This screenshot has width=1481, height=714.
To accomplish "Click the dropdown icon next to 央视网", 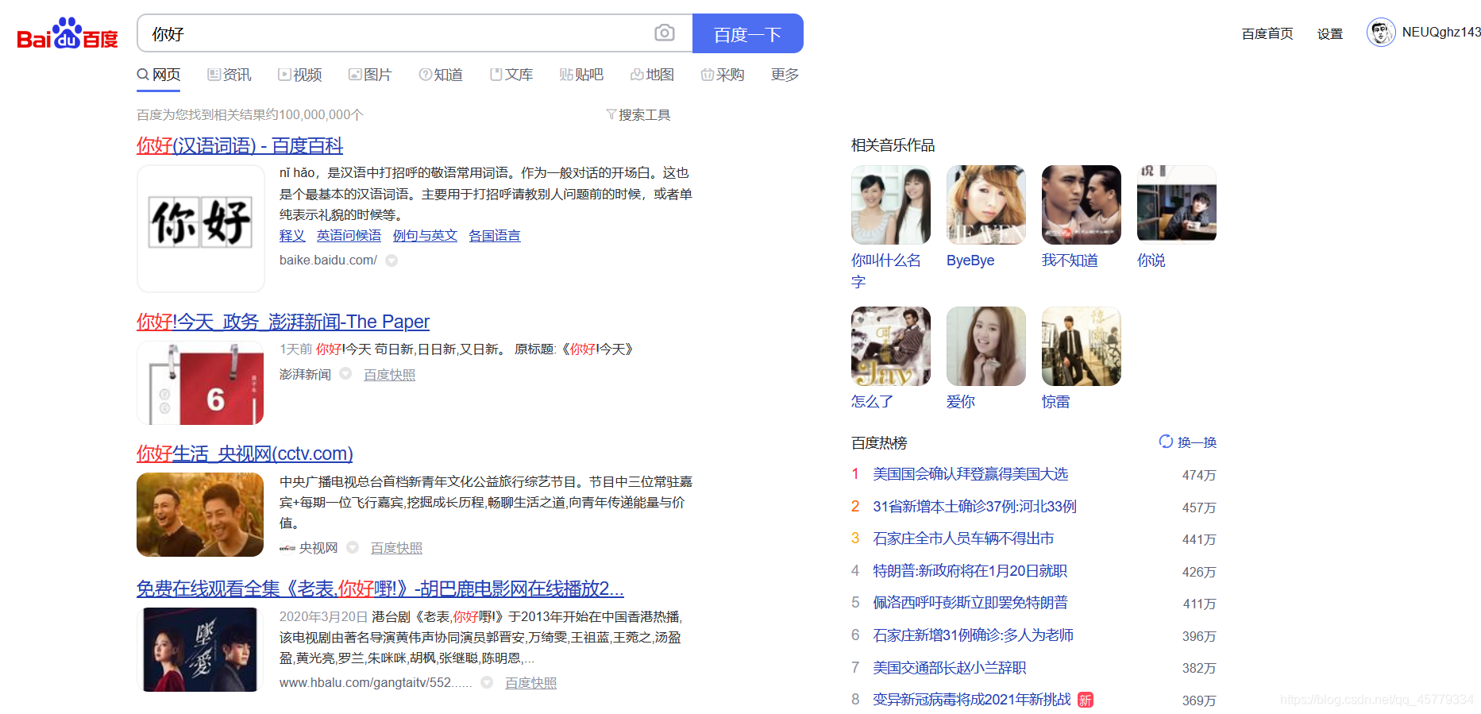I will click(x=353, y=547).
